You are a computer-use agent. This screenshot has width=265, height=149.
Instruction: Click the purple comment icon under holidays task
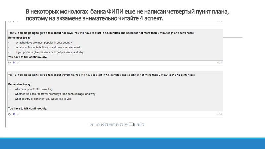(x=14, y=63)
